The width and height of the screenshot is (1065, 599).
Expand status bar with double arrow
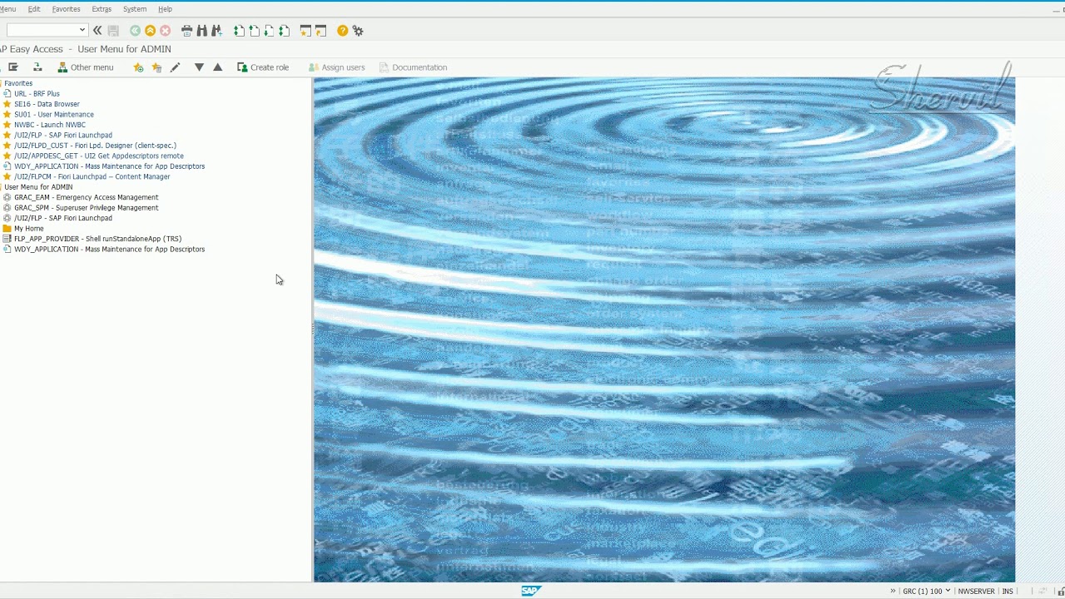(894, 592)
